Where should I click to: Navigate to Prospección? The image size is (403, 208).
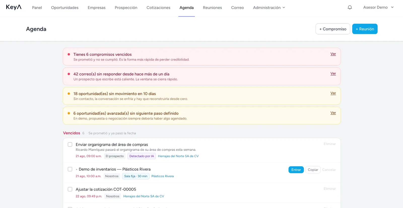[x=126, y=8]
